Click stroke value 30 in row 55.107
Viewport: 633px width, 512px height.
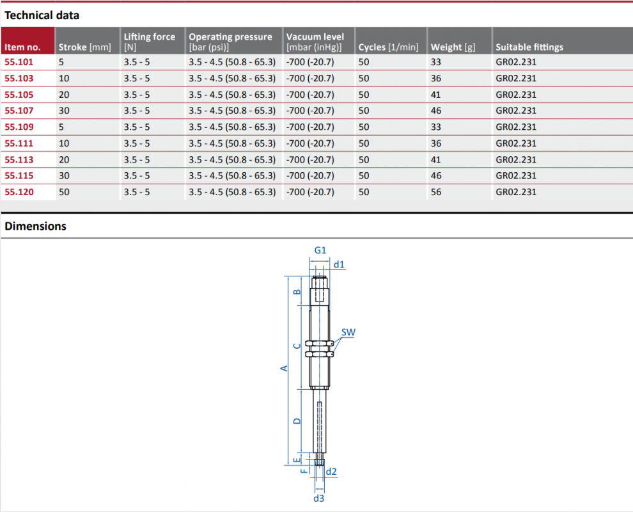pos(64,111)
